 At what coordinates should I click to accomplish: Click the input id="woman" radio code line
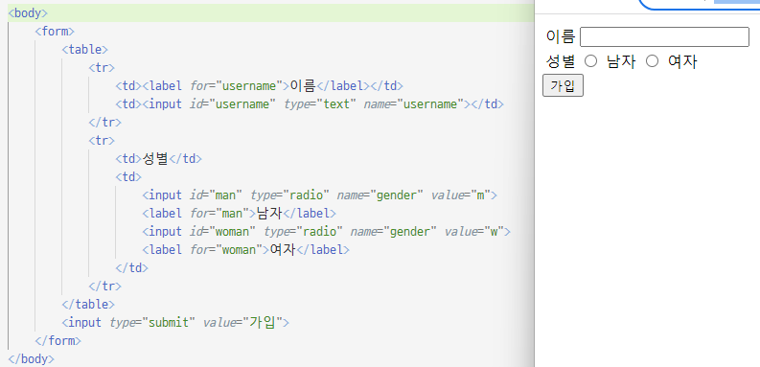coord(326,232)
